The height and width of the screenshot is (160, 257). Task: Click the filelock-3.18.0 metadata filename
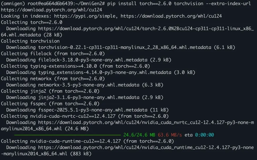click(93, 60)
